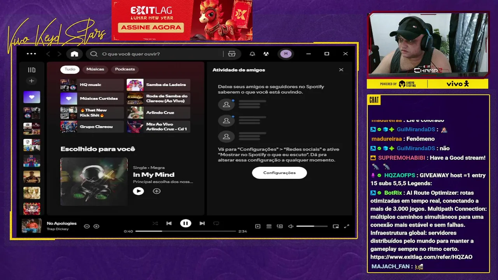This screenshot has height=280, width=498.
Task: Open the Browse icon in search bar
Action: point(232,54)
